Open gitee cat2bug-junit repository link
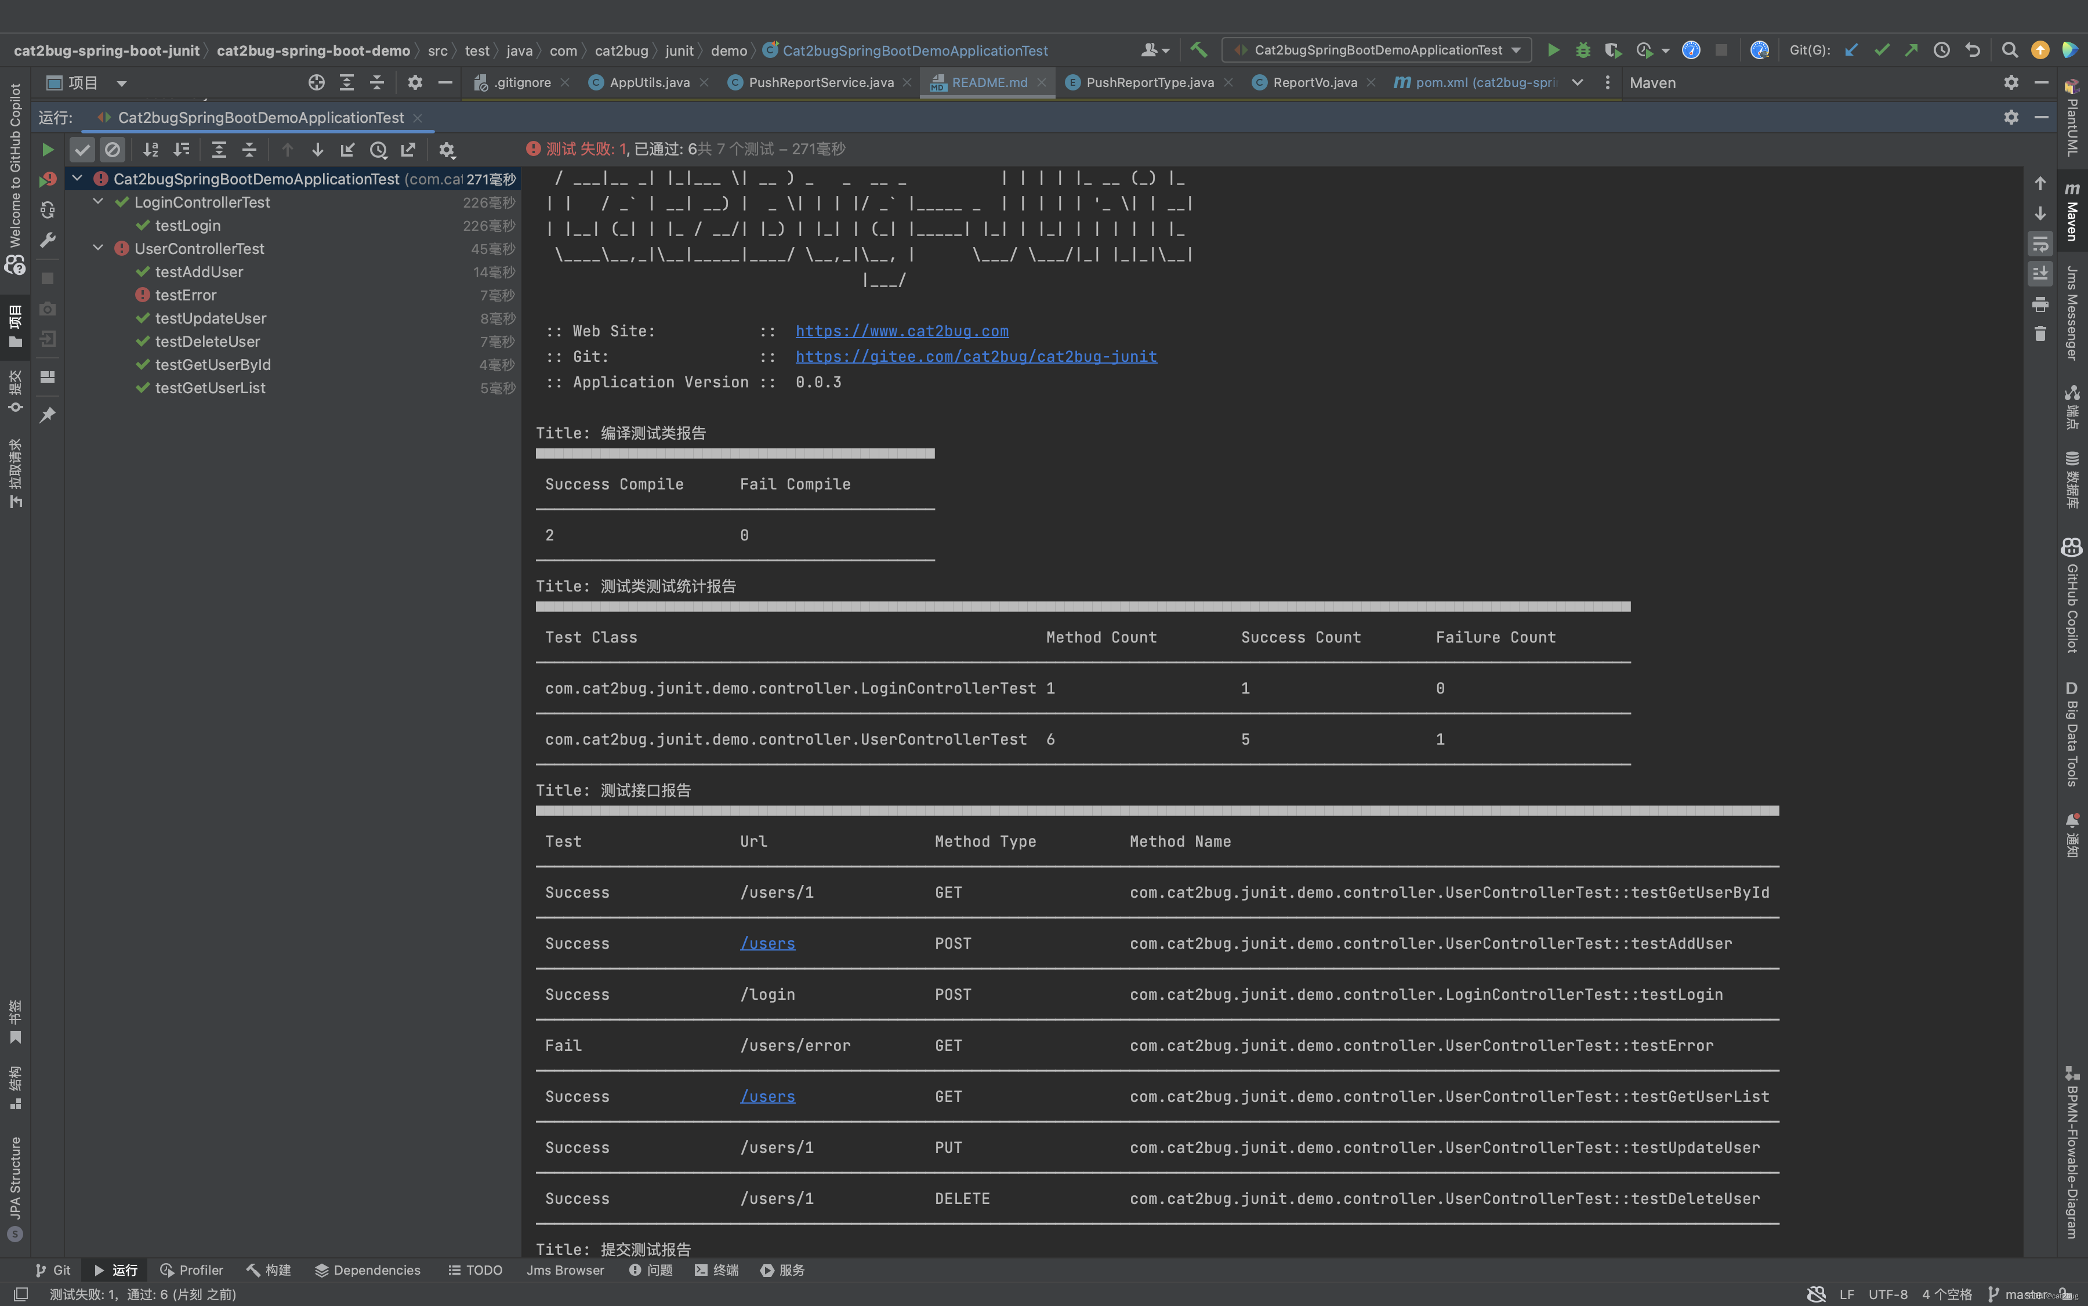 click(x=976, y=356)
